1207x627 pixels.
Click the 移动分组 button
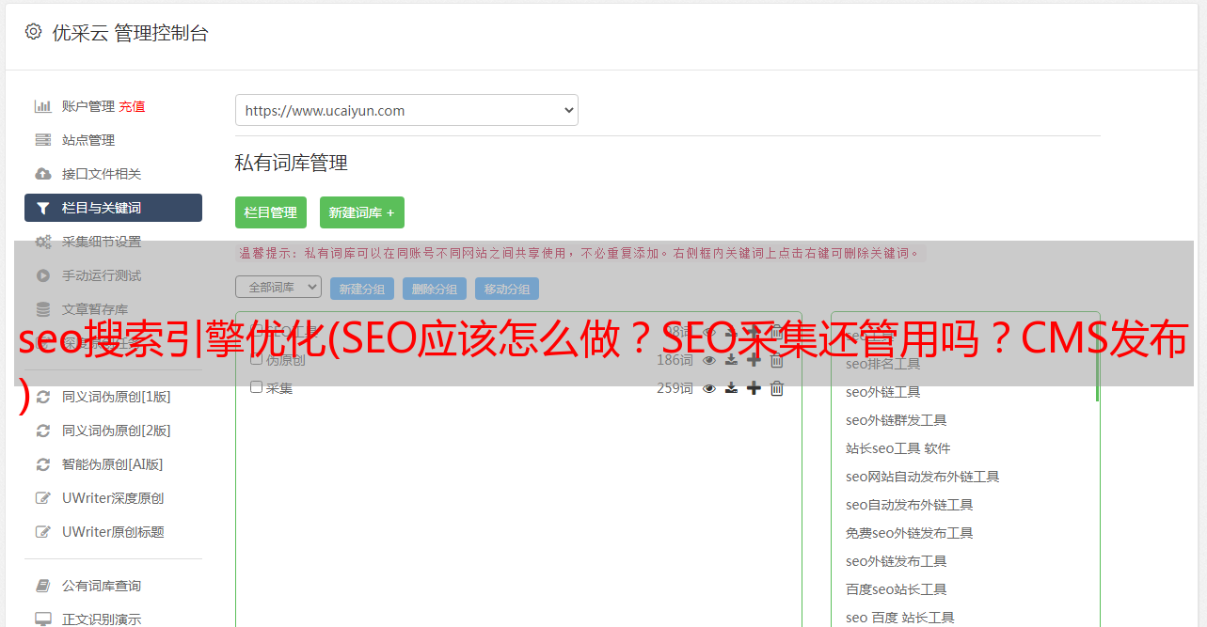(x=507, y=289)
